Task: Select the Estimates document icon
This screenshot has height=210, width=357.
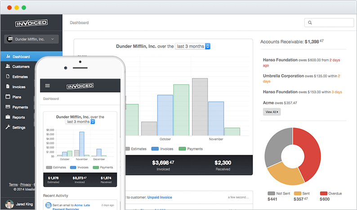Action: point(8,76)
